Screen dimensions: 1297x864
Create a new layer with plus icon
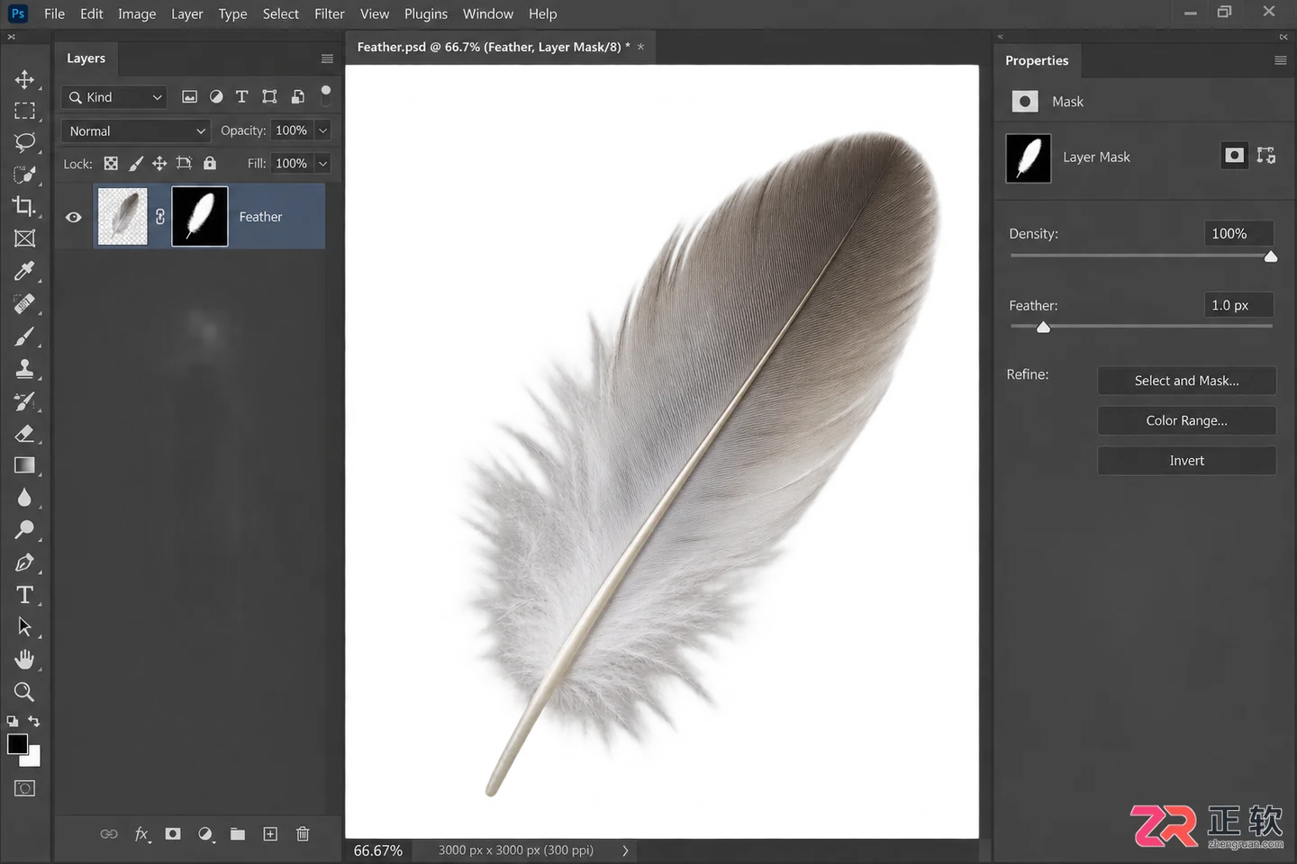[270, 834]
